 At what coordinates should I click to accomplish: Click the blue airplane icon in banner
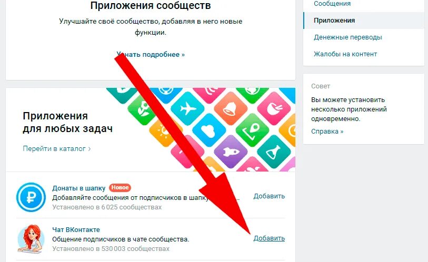[x=187, y=109]
